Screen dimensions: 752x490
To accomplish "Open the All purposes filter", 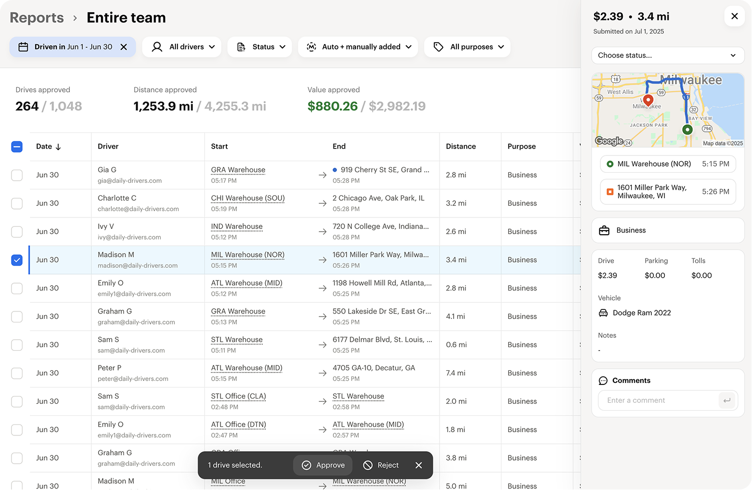I will (467, 47).
